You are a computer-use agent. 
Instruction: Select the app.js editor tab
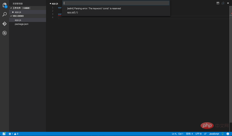(55, 3)
